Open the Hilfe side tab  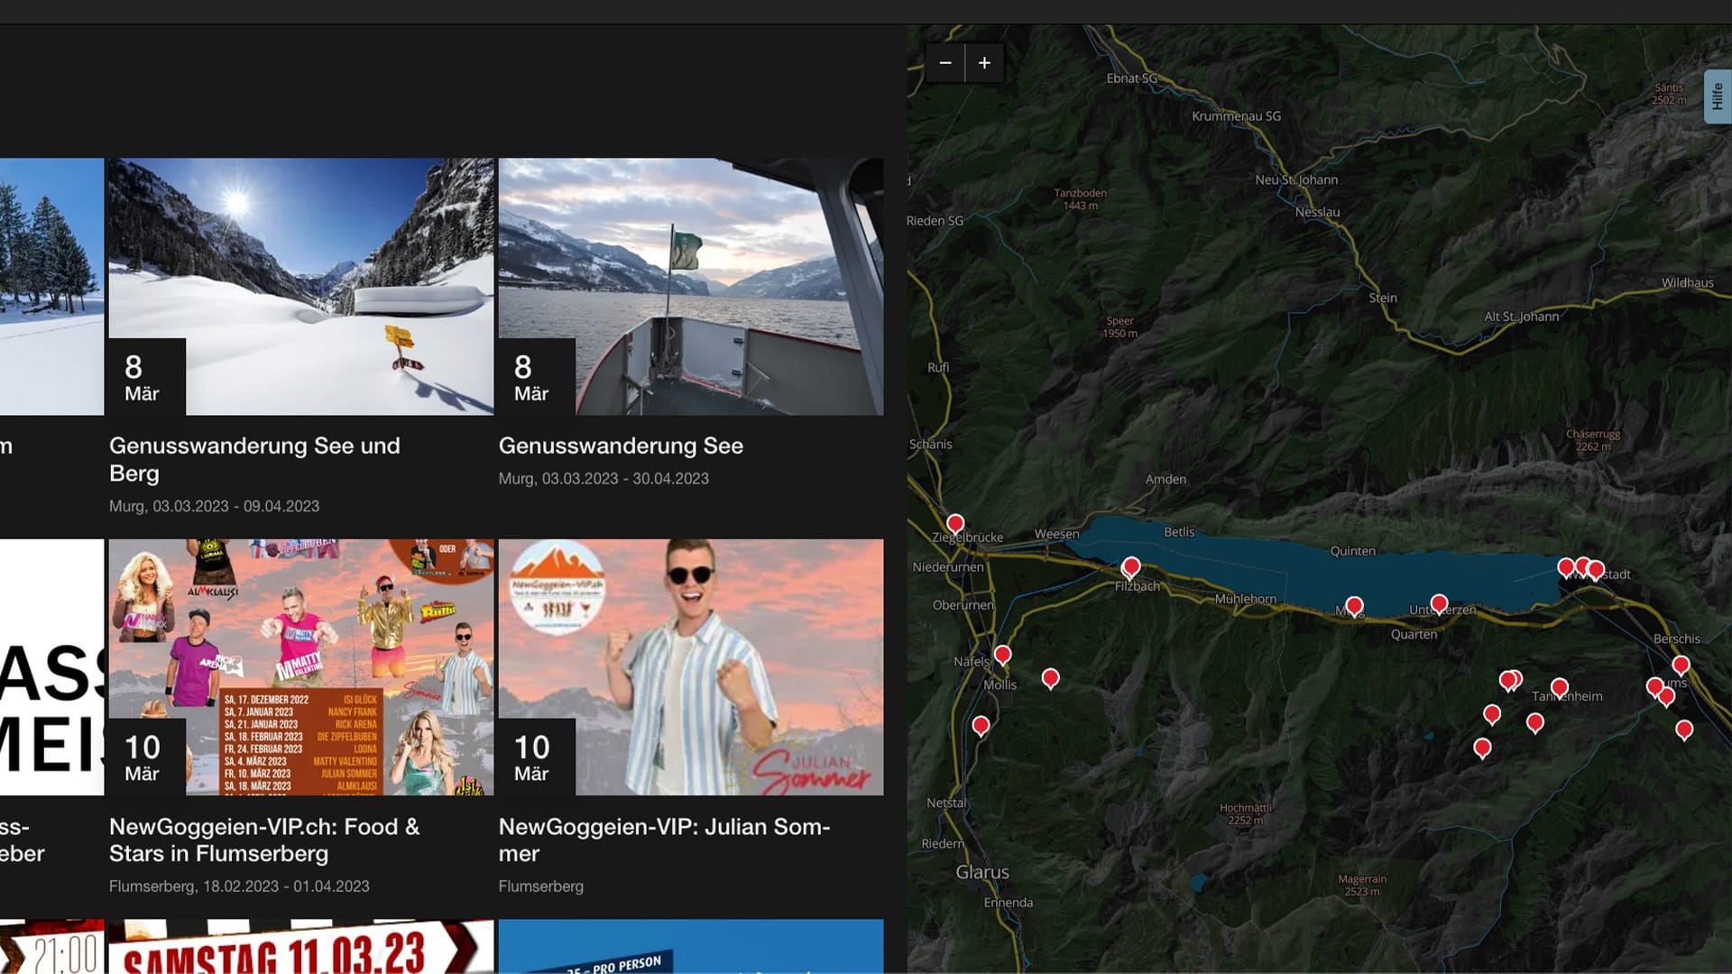[1717, 96]
